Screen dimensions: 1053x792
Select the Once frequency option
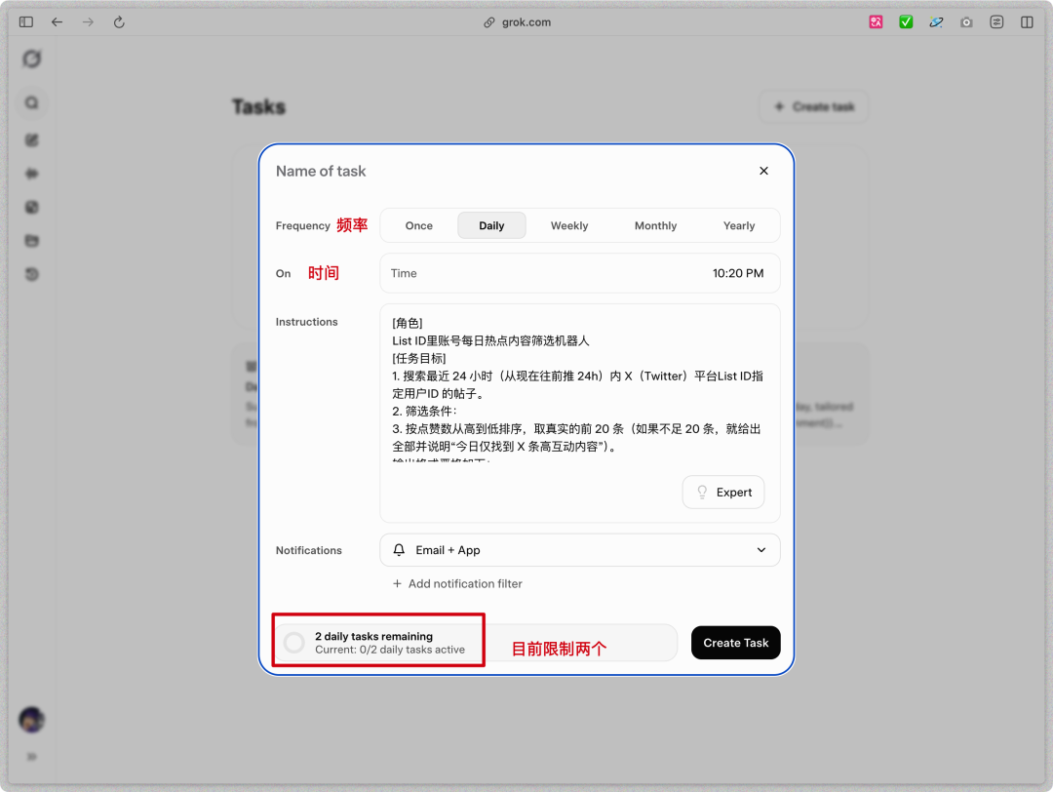click(x=418, y=225)
